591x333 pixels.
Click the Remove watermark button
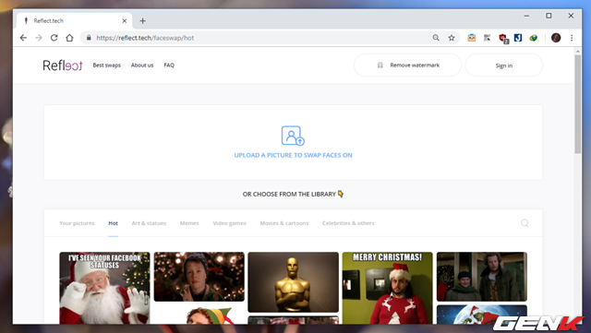coord(407,65)
